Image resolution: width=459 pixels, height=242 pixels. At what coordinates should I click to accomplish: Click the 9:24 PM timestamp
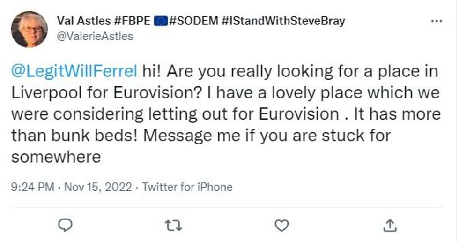click(32, 187)
